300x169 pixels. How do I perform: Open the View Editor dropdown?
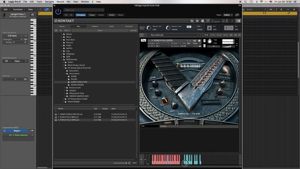[228, 15]
